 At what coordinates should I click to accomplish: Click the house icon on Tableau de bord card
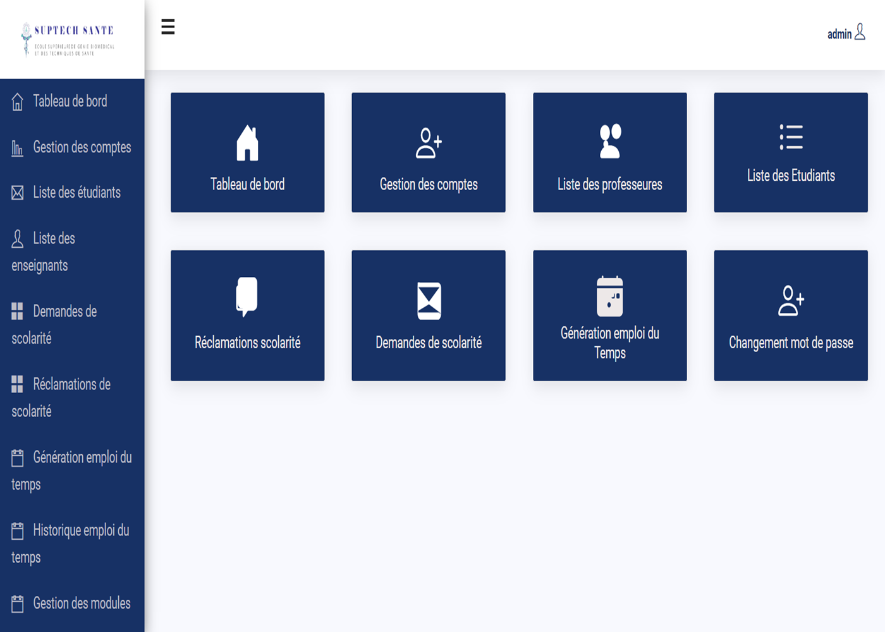(x=247, y=142)
